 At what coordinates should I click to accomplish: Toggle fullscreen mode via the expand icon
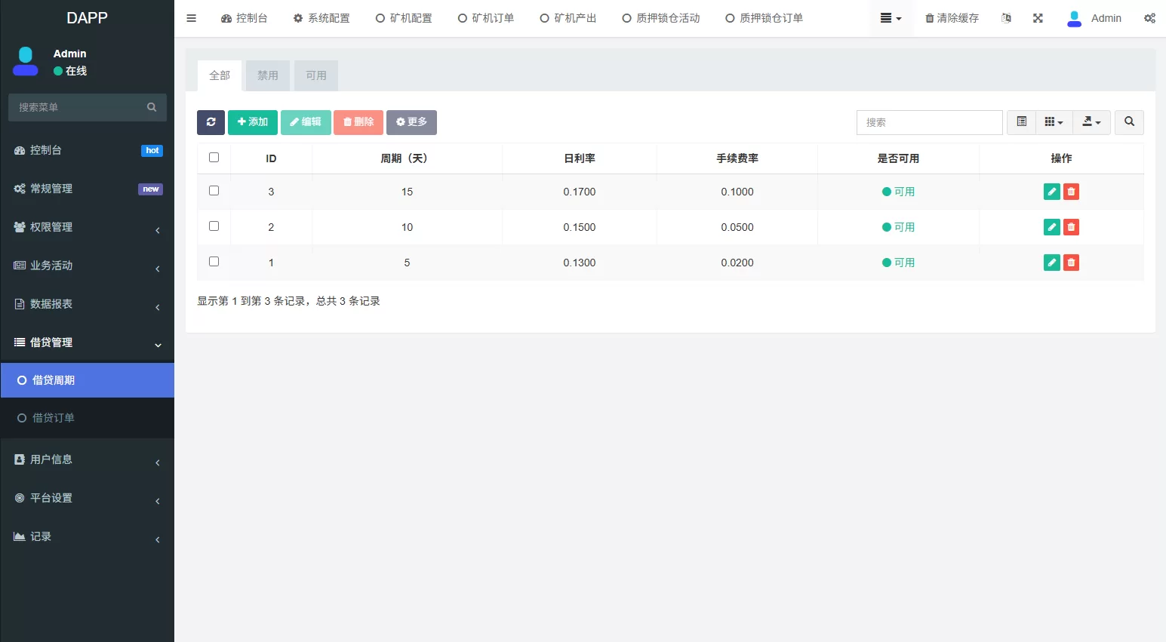coord(1038,17)
